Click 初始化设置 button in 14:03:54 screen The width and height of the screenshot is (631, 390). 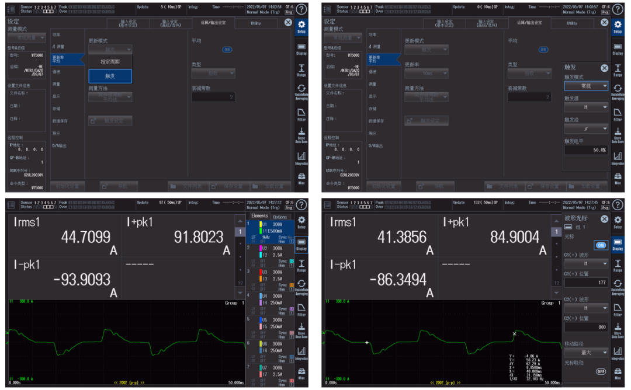pyautogui.click(x=68, y=186)
